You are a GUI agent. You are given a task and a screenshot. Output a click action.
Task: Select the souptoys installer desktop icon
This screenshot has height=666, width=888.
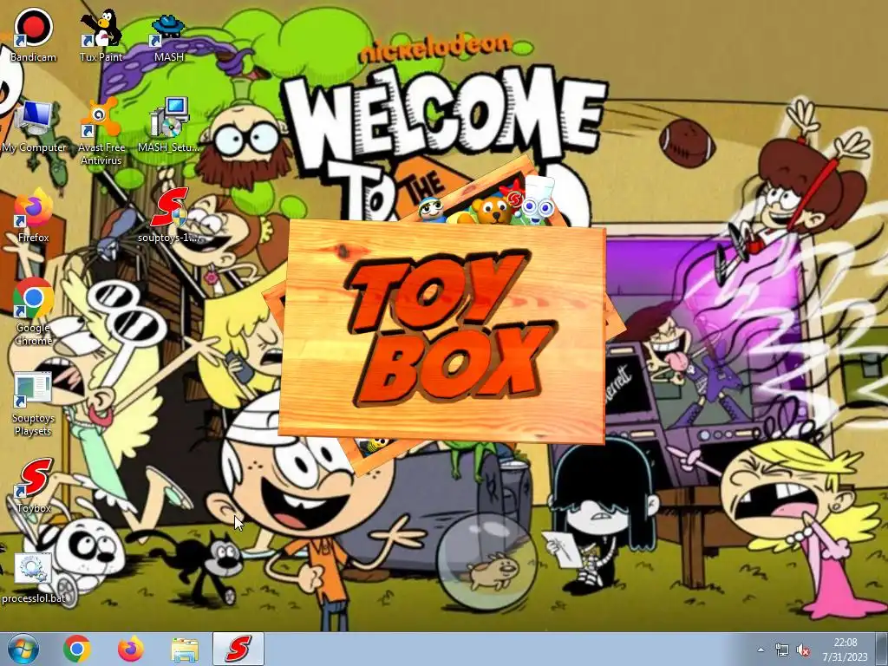point(169,215)
